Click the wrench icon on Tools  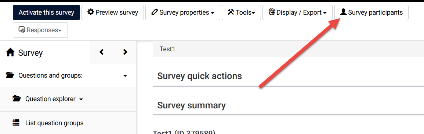pos(231,12)
